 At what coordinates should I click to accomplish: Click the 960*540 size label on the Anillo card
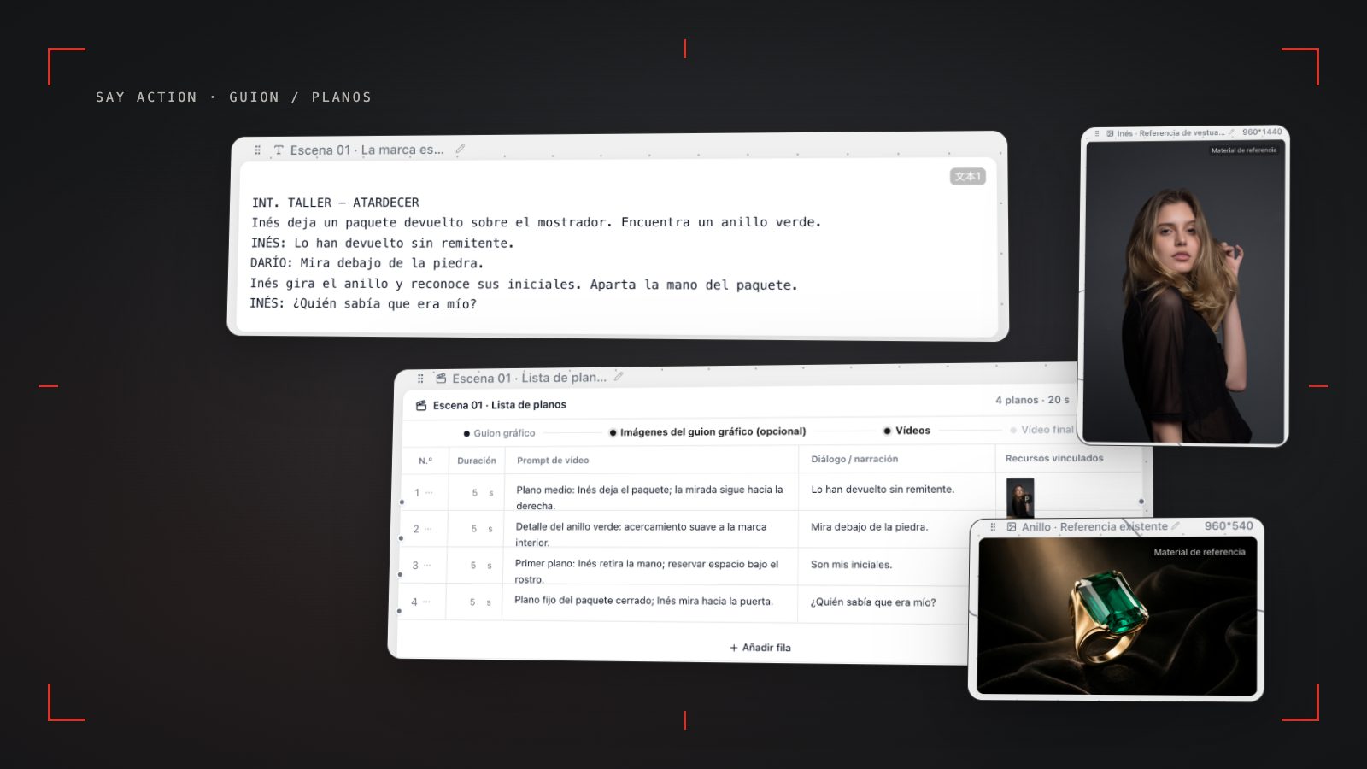point(1229,525)
